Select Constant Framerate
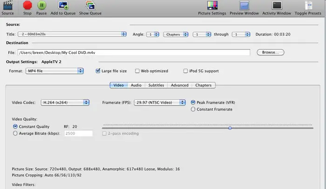This screenshot has height=189, width=326. [x=193, y=109]
